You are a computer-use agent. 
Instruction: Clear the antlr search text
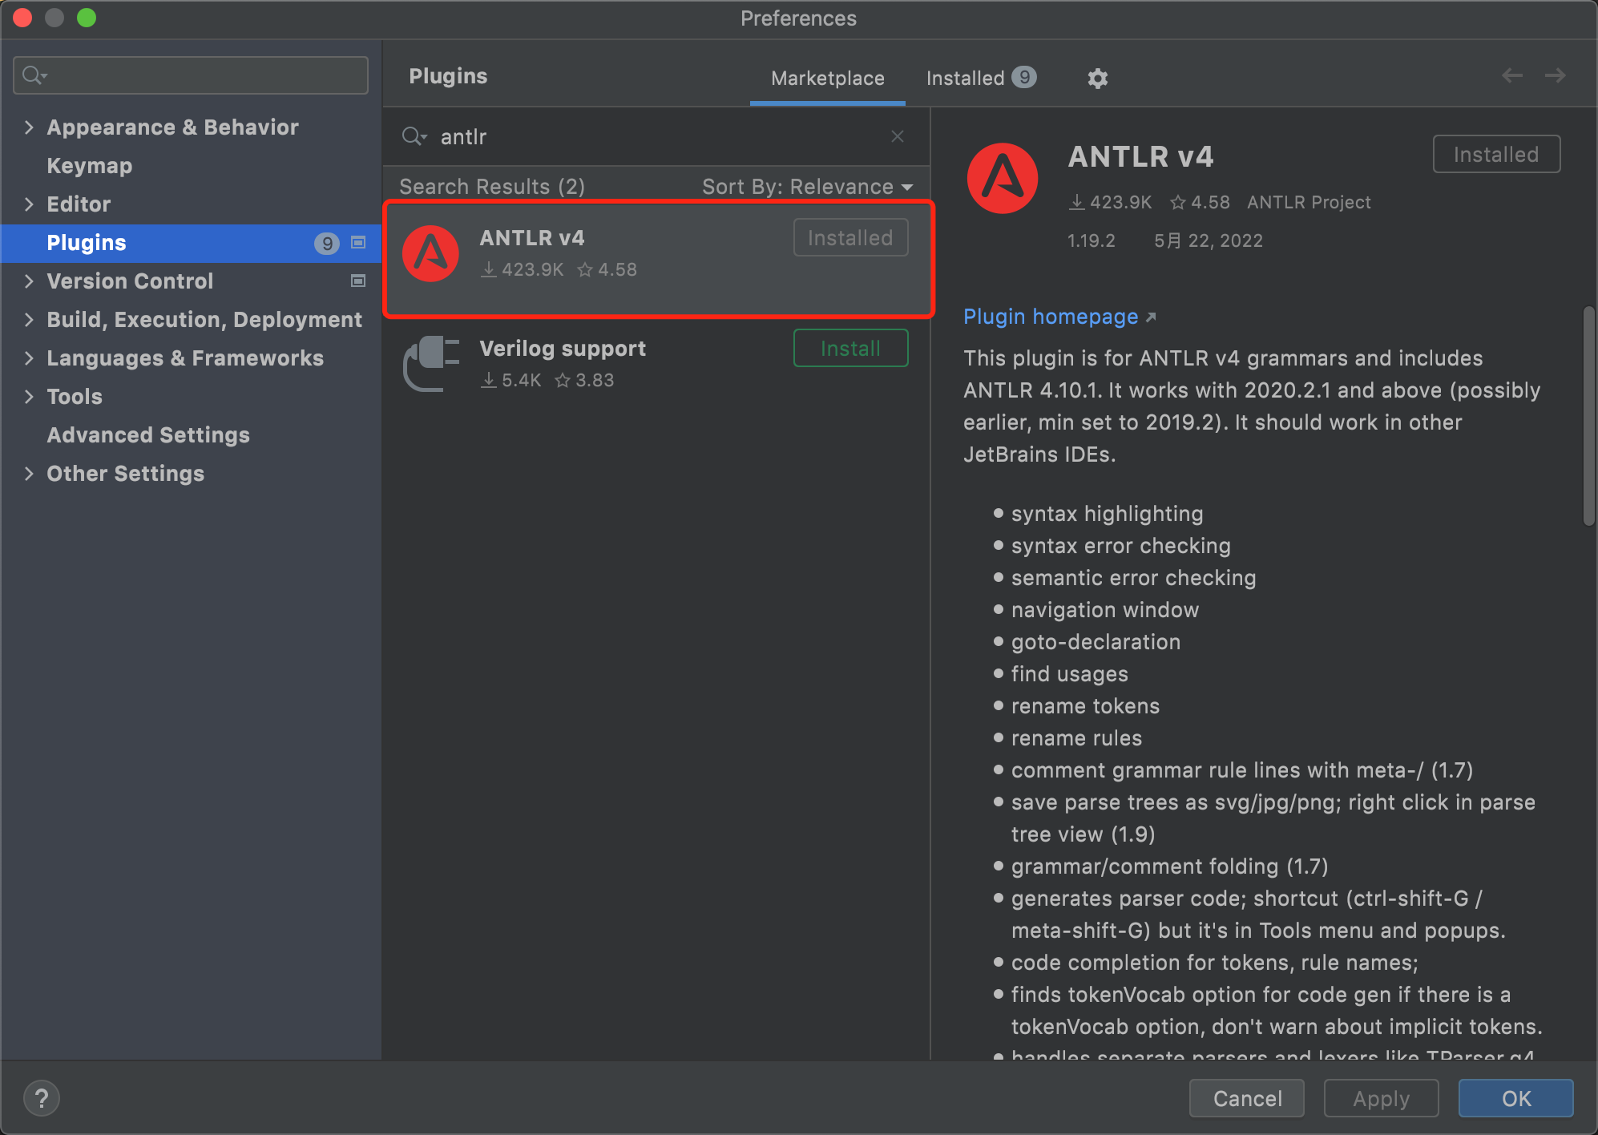pos(898,136)
